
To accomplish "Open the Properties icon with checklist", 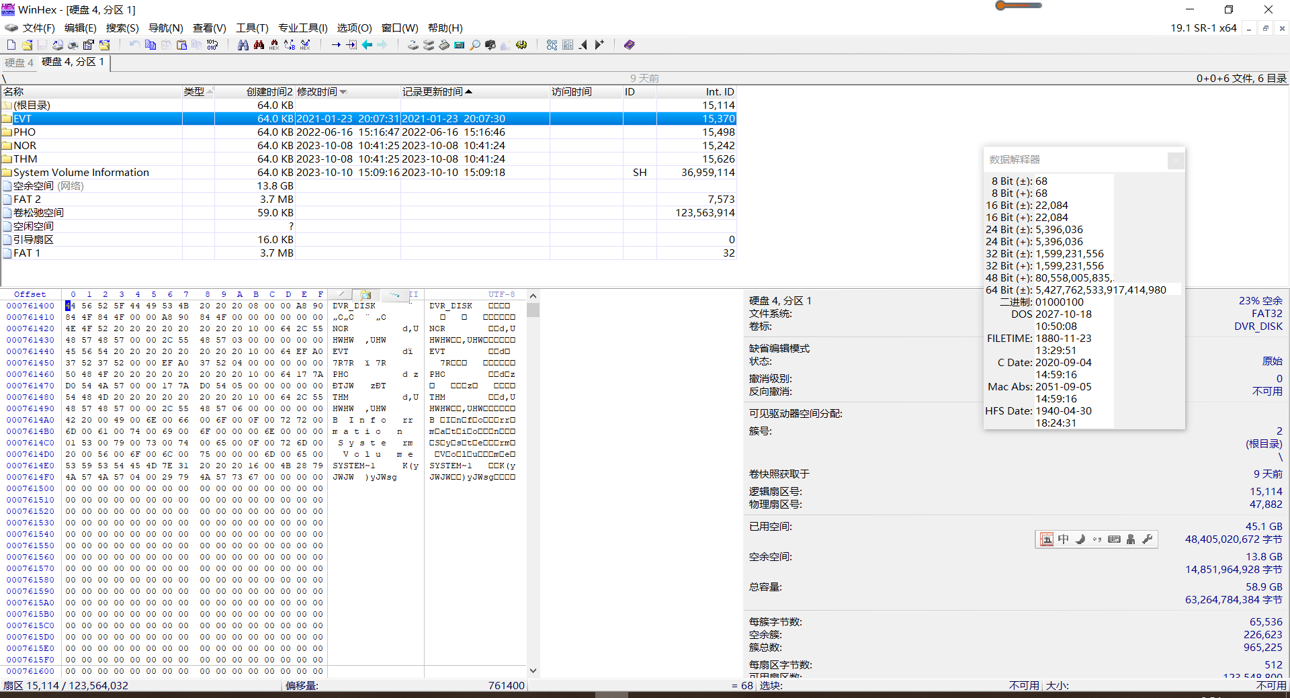I will (89, 45).
